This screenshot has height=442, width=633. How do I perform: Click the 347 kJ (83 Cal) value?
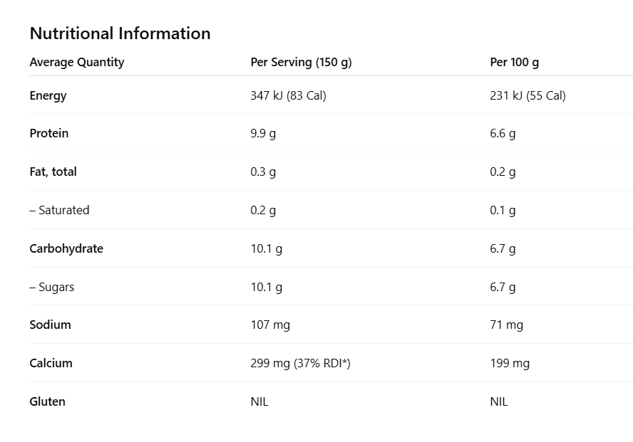click(x=288, y=95)
